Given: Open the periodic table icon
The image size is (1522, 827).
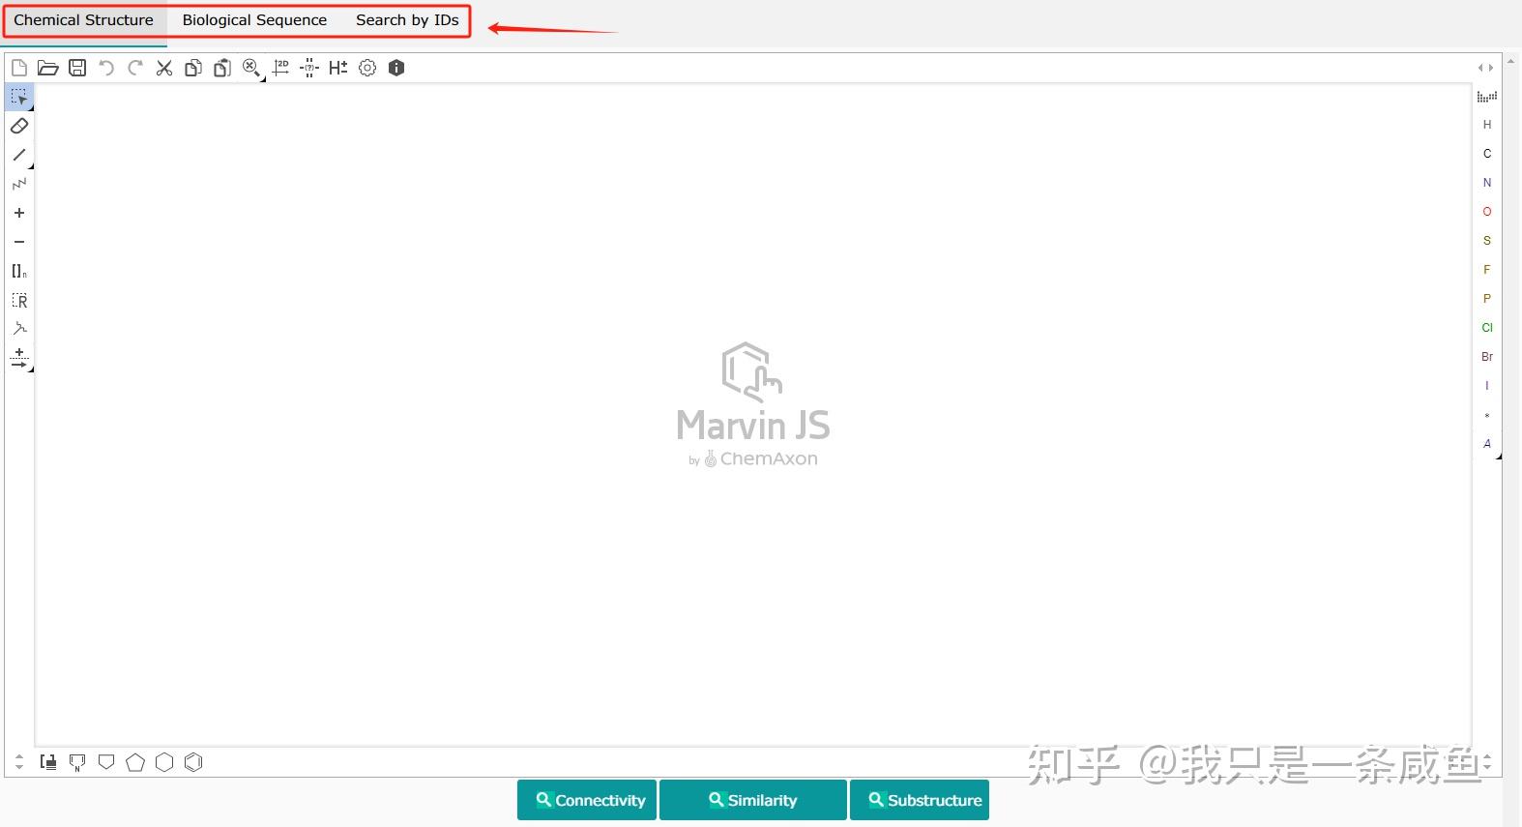Looking at the screenshot, I should pos(1487,96).
